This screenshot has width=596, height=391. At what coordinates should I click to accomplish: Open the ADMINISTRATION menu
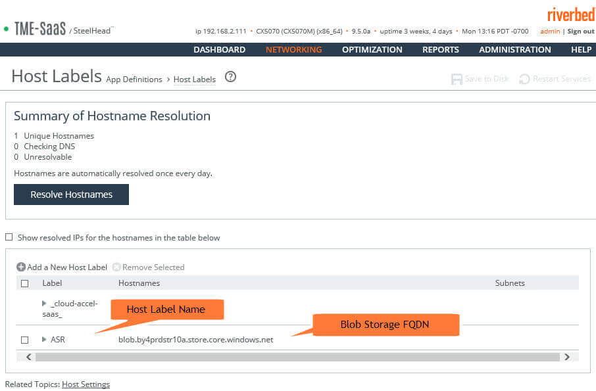coord(514,50)
